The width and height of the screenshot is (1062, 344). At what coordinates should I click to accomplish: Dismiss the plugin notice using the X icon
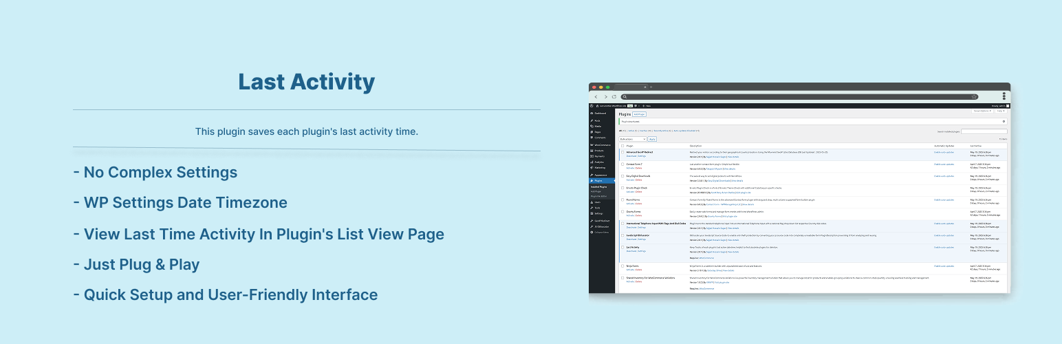[x=1004, y=121]
